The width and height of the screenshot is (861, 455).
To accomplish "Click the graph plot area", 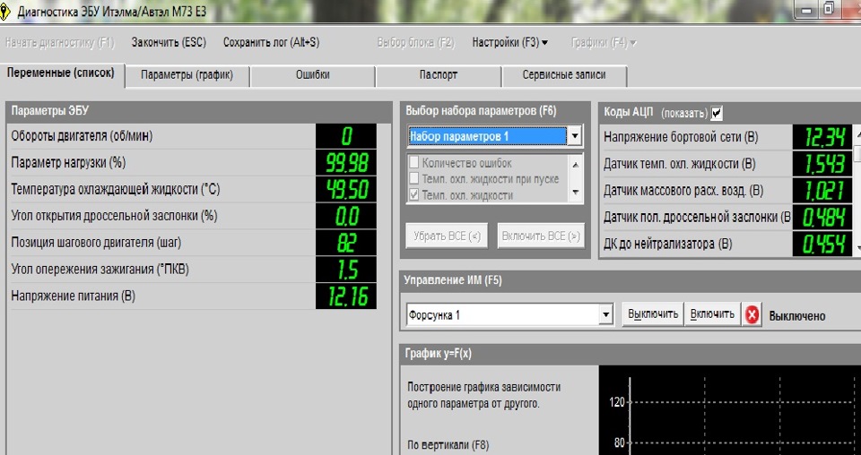I will tap(730, 410).
